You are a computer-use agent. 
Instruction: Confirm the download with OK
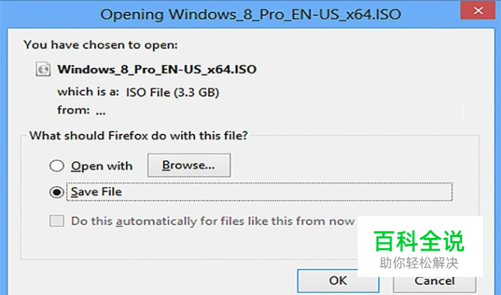pos(338,281)
